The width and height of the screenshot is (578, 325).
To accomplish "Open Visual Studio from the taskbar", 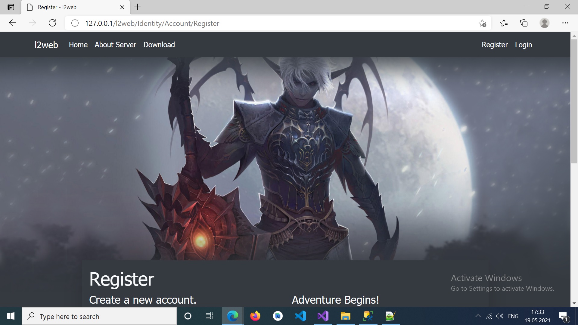I will pos(323,316).
